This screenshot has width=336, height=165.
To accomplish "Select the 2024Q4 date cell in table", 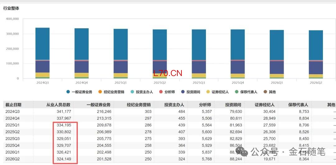I will click(x=13, y=118).
